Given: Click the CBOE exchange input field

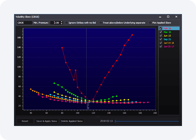Looking at the screenshot, I should click(x=24, y=23).
